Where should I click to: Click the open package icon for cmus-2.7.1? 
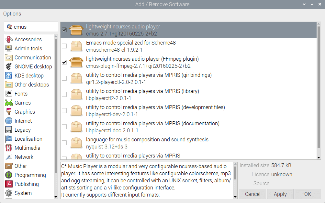(76, 30)
